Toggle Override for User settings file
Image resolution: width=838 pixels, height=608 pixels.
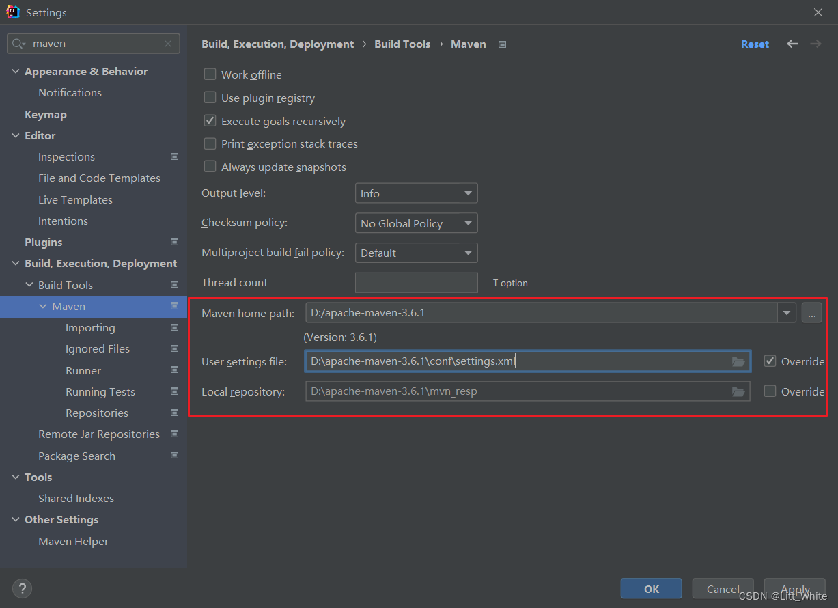pyautogui.click(x=770, y=361)
